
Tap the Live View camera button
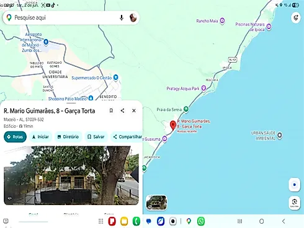point(295,203)
